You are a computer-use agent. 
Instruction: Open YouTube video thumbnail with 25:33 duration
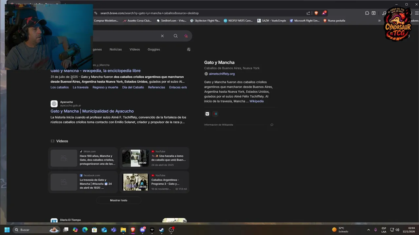click(135, 182)
